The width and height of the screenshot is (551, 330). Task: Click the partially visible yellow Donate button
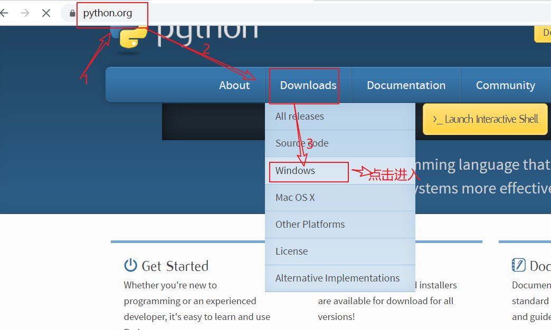pos(543,34)
